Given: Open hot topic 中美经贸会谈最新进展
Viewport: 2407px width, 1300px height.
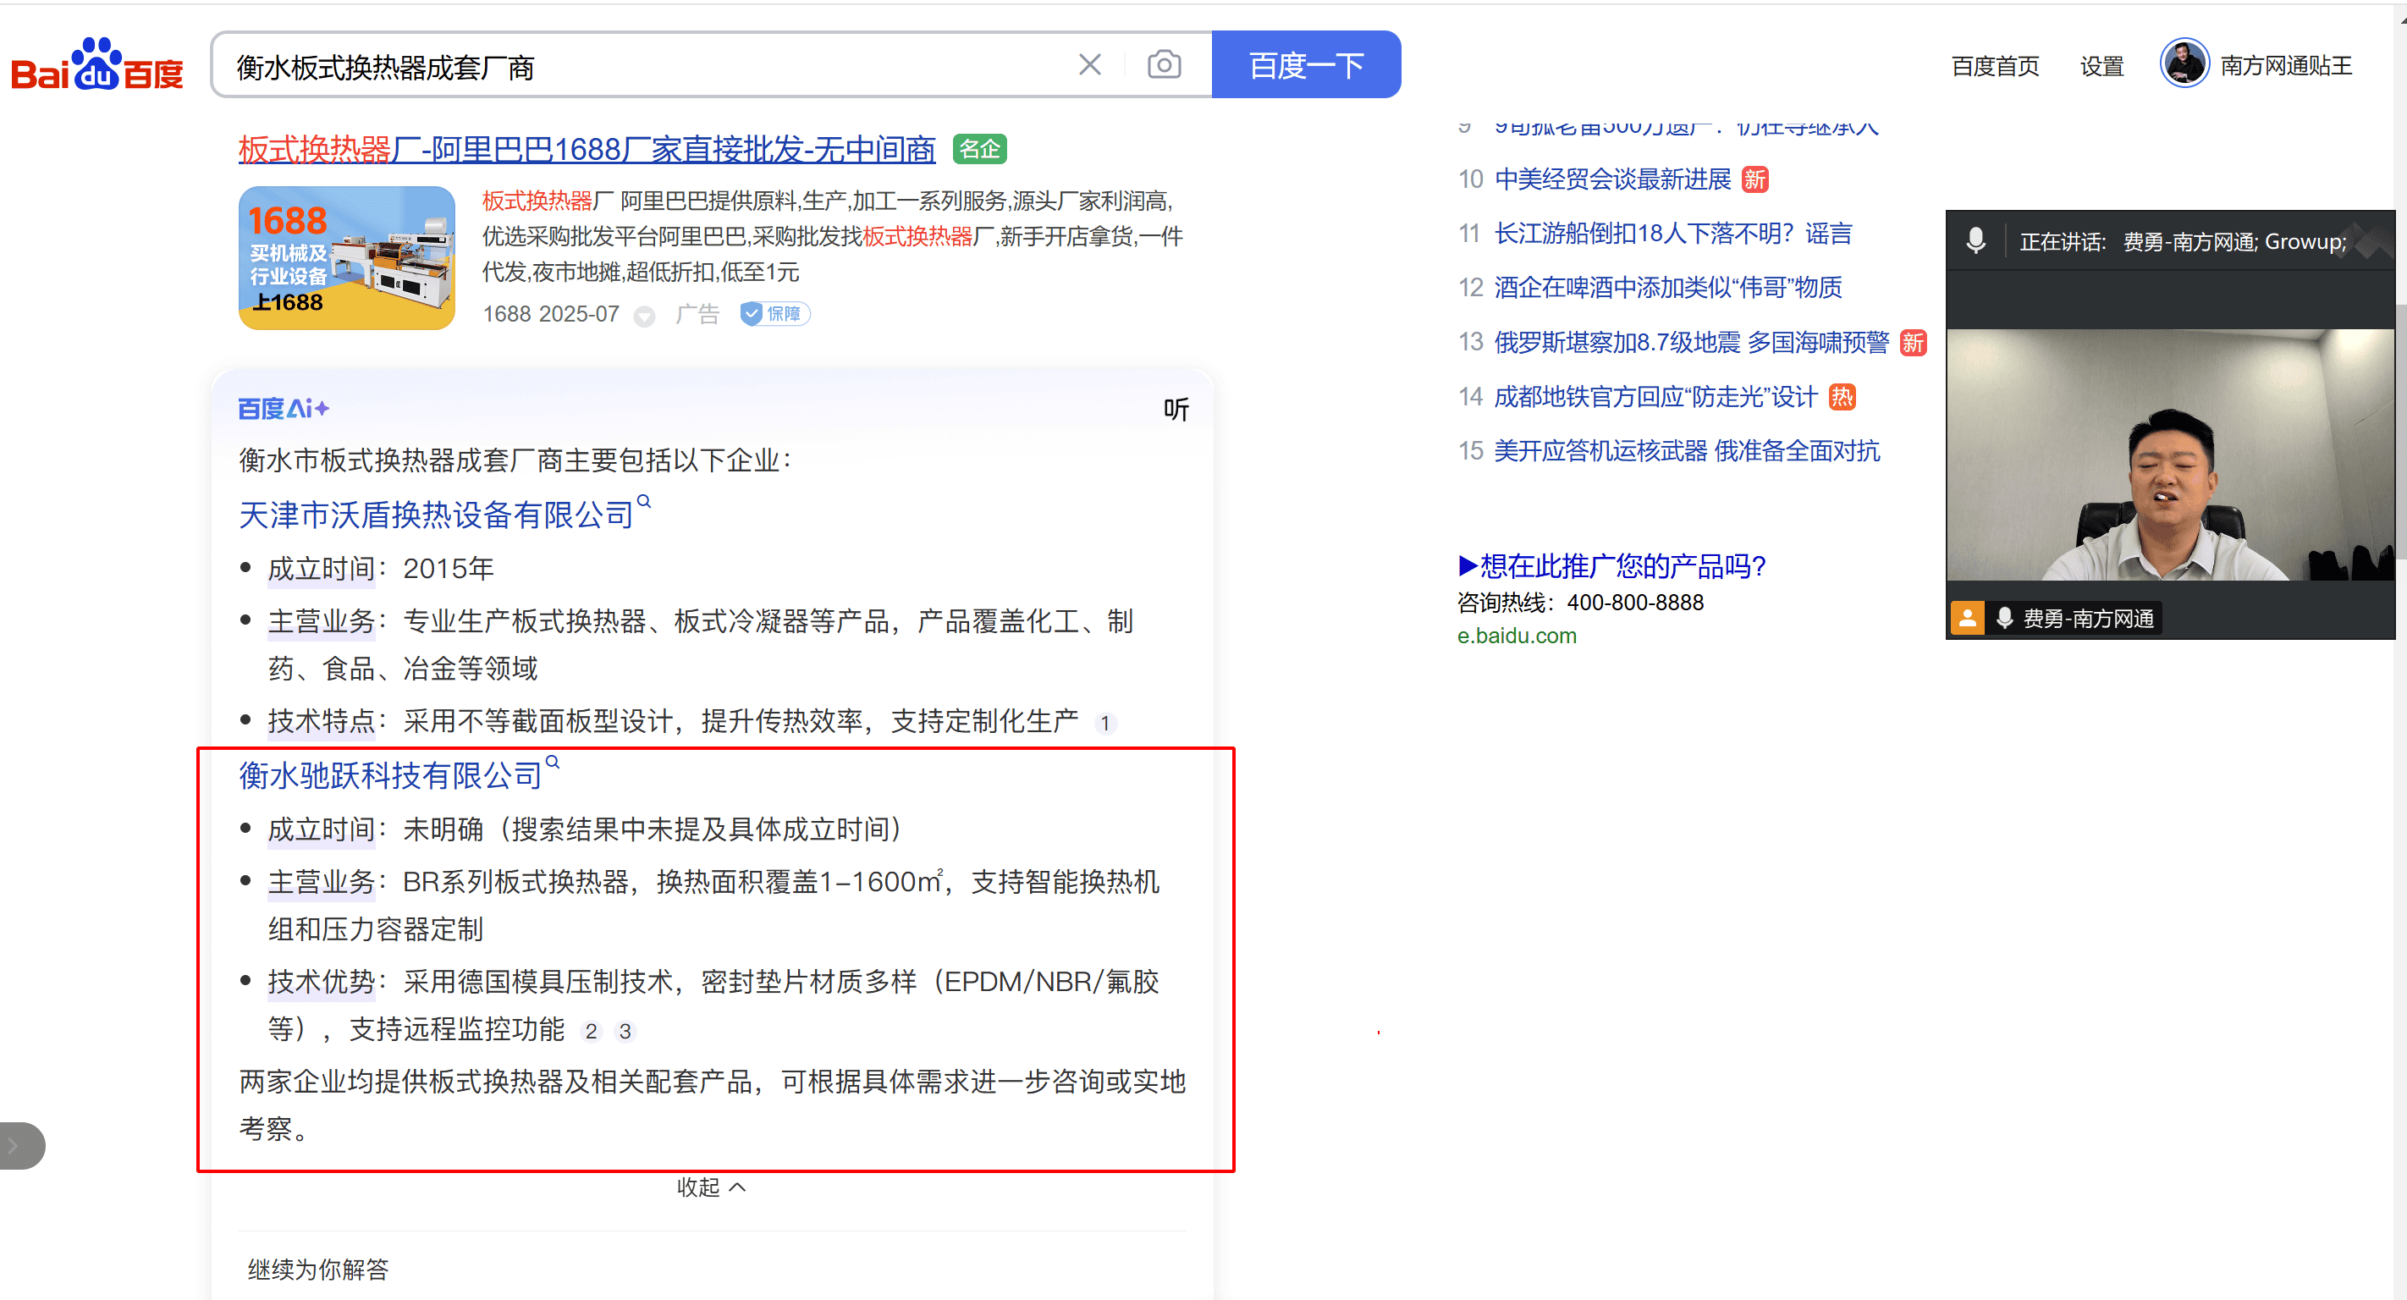Looking at the screenshot, I should point(1613,179).
